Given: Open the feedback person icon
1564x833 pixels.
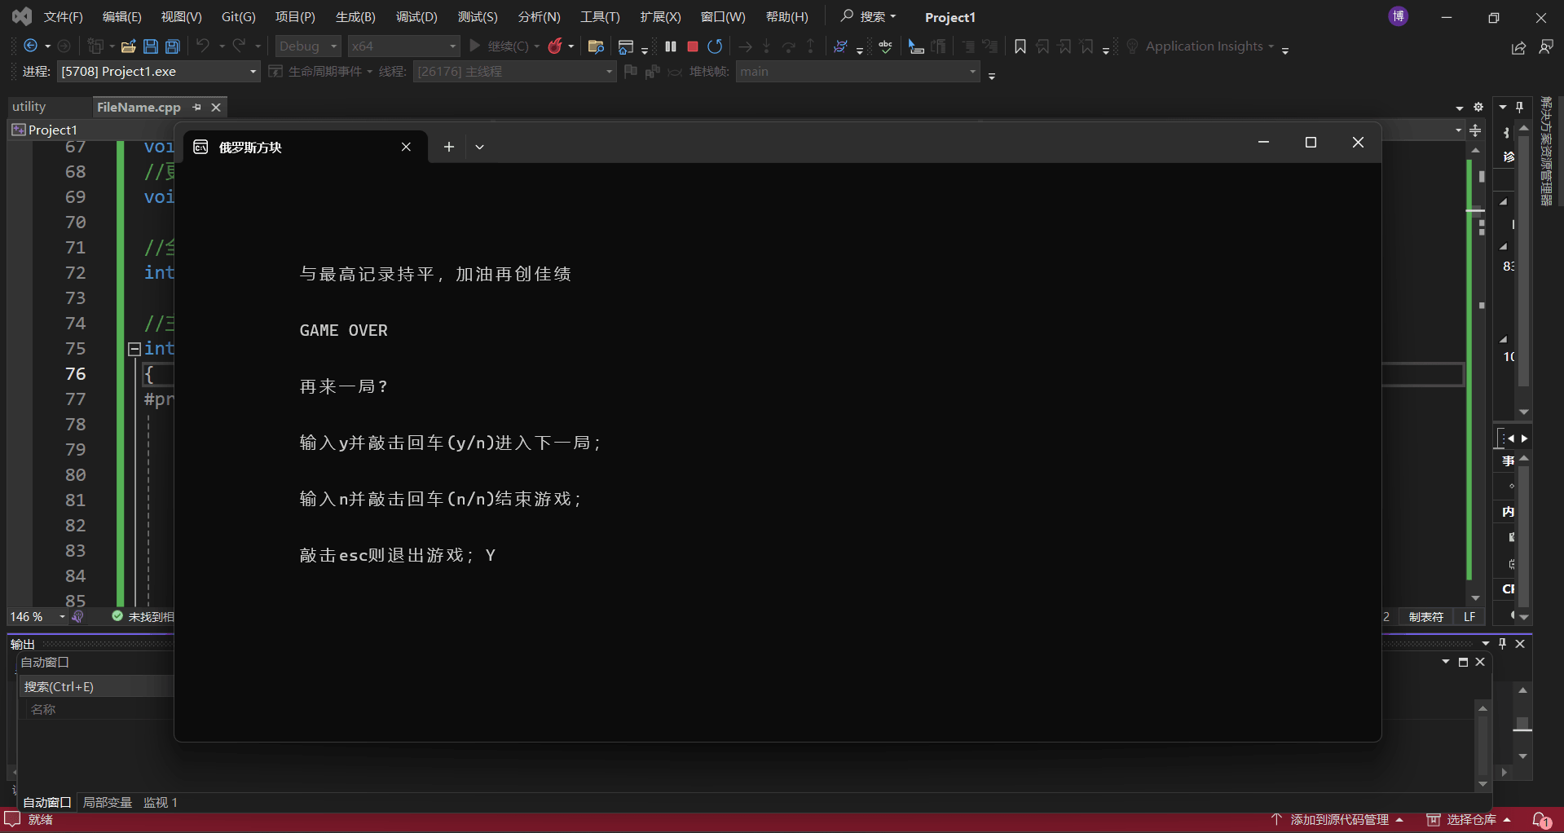Looking at the screenshot, I should tap(1546, 47).
